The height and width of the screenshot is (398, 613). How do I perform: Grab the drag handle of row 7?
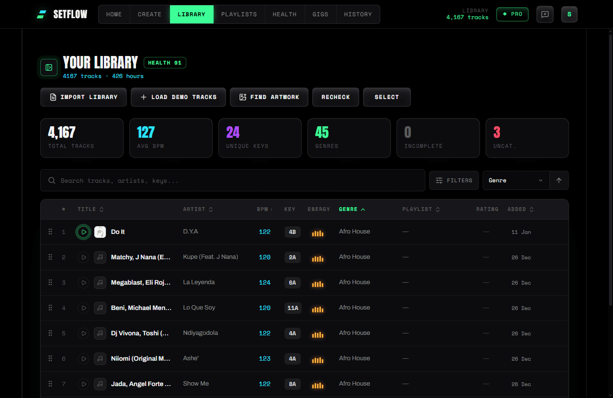(50, 384)
